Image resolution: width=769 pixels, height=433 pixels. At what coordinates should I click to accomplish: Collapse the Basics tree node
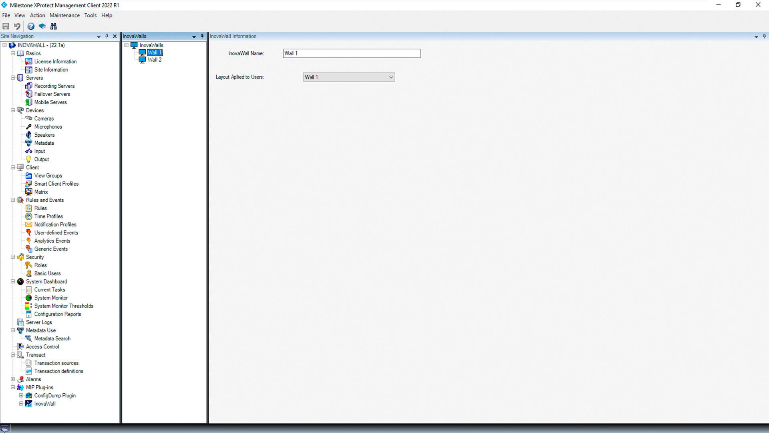[x=13, y=53]
